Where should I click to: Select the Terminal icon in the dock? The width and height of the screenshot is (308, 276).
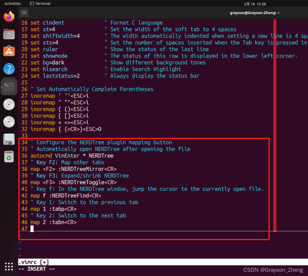click(9, 87)
